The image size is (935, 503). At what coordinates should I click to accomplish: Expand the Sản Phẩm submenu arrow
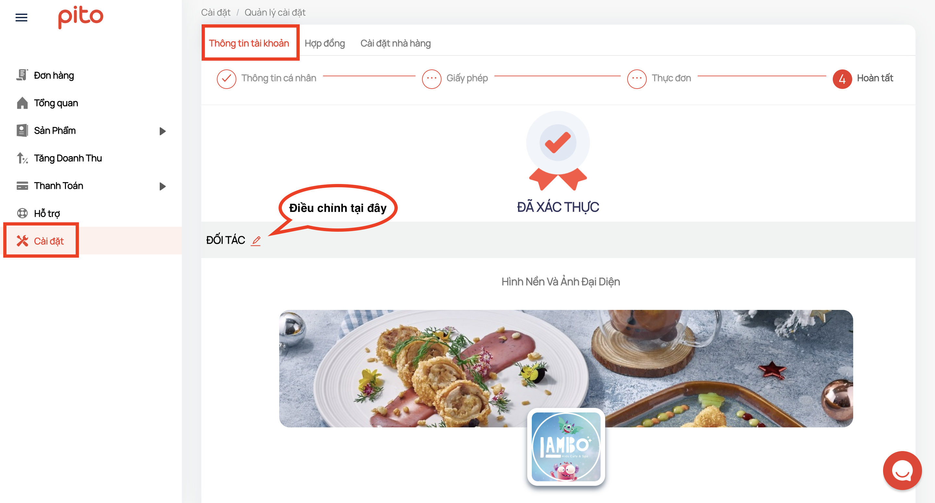pyautogui.click(x=163, y=131)
